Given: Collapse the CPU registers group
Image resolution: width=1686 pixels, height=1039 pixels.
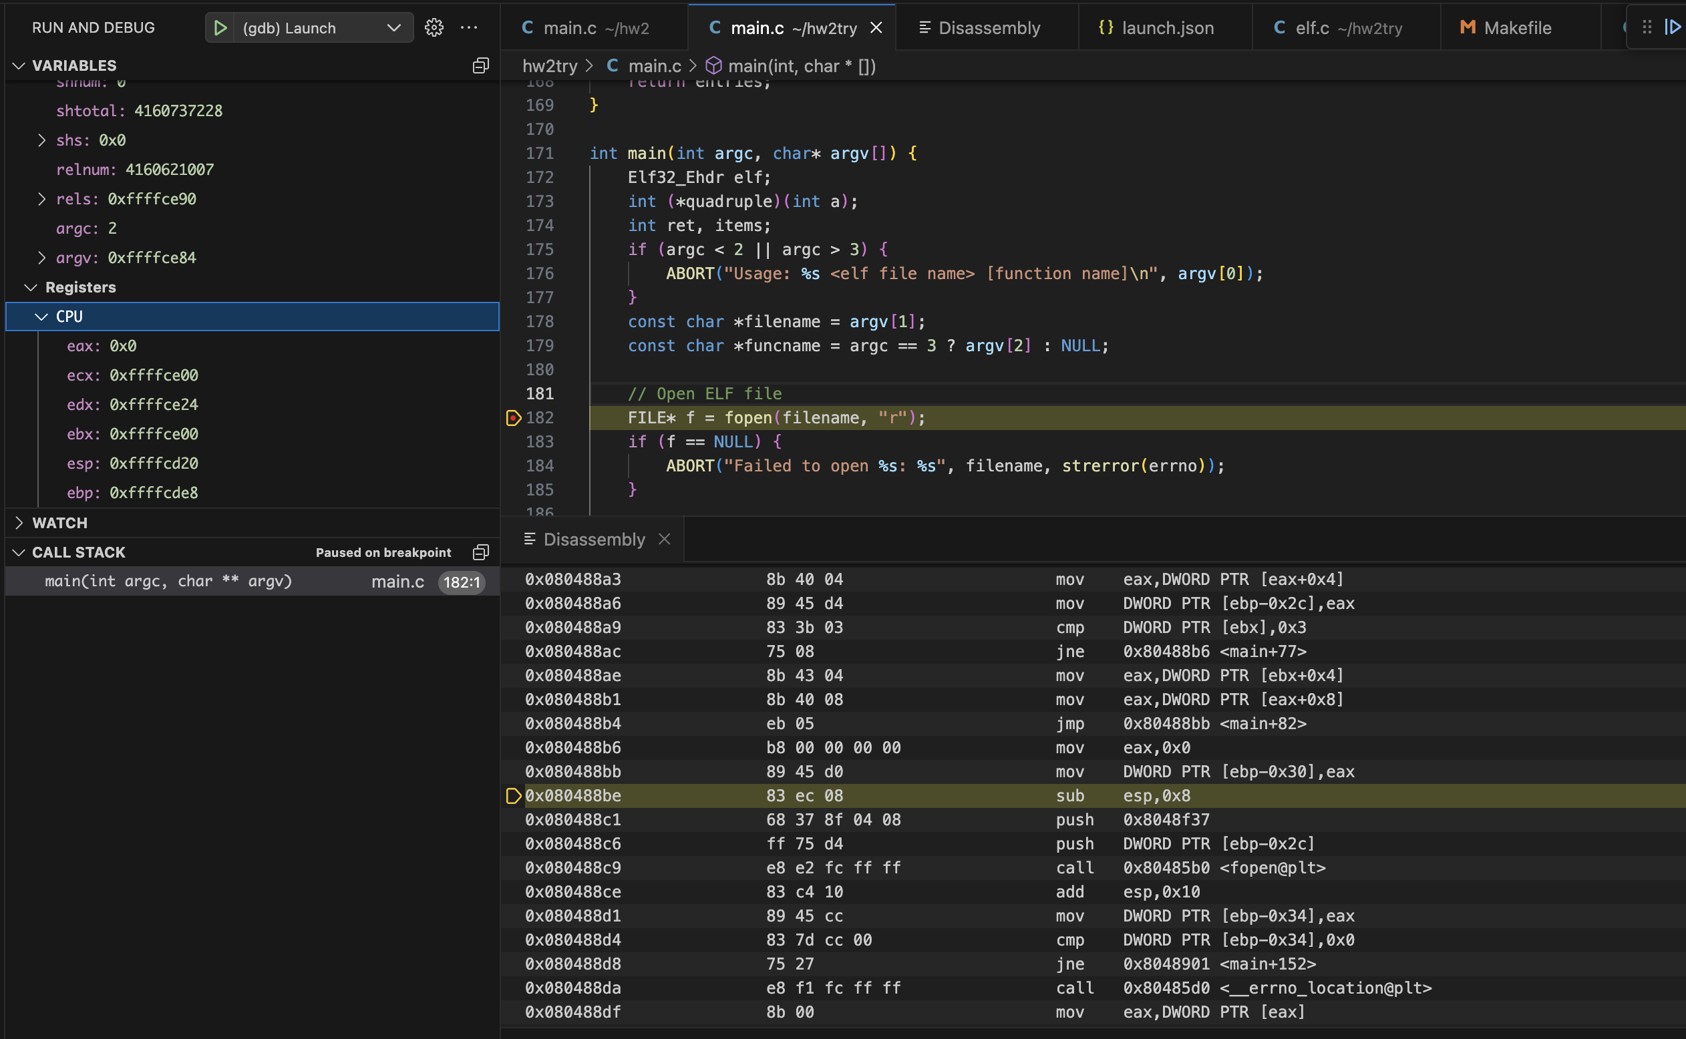Looking at the screenshot, I should 42,317.
